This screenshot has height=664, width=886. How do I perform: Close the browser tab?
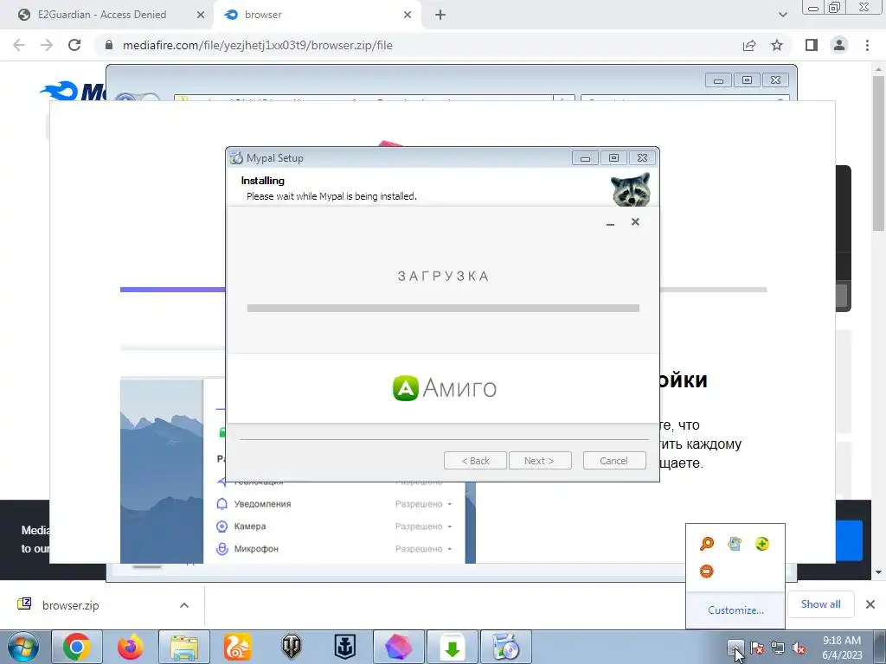[408, 15]
